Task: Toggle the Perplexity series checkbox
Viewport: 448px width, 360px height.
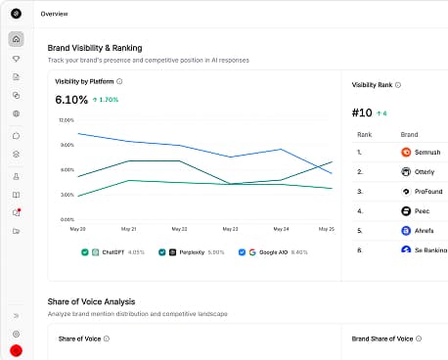Action: (x=162, y=252)
